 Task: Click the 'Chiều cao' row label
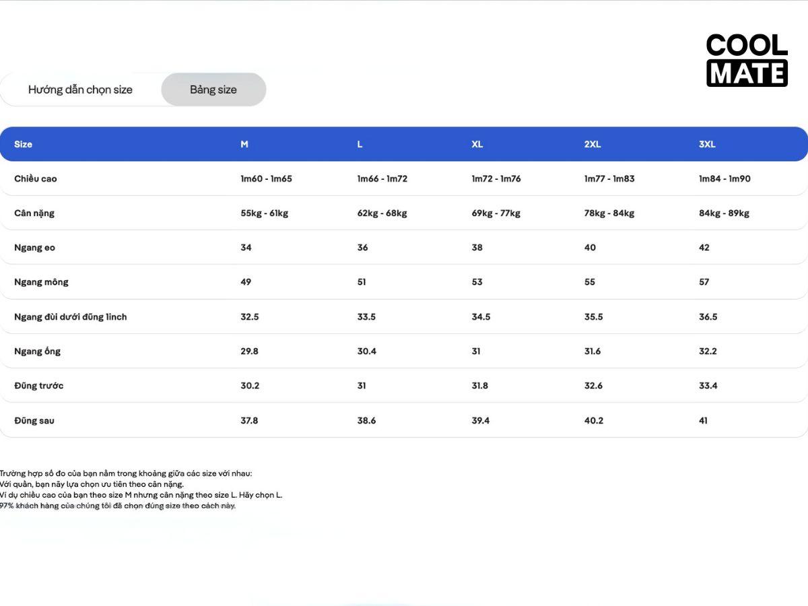click(36, 178)
